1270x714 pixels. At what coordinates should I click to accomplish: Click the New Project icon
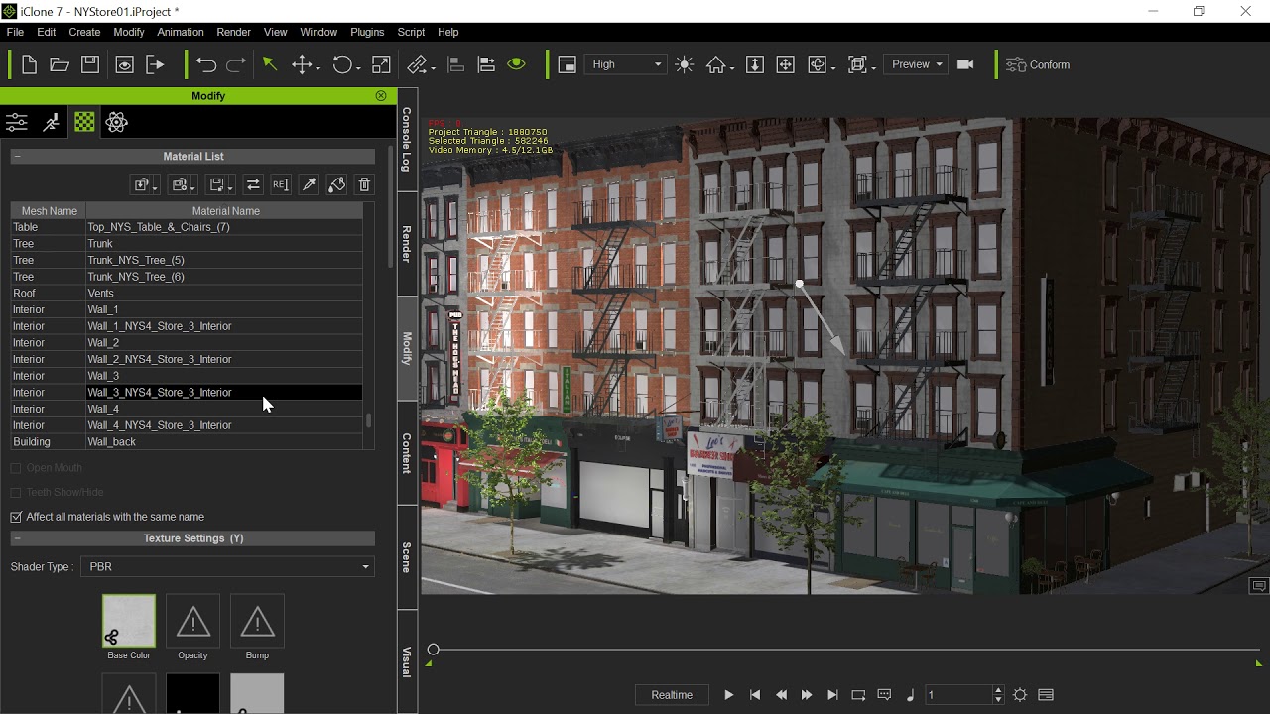pyautogui.click(x=29, y=64)
